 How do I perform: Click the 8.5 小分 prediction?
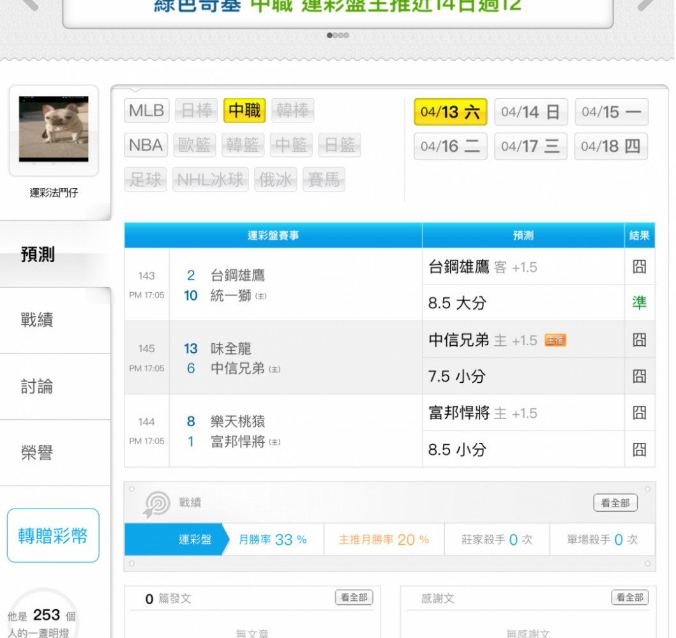pos(458,449)
